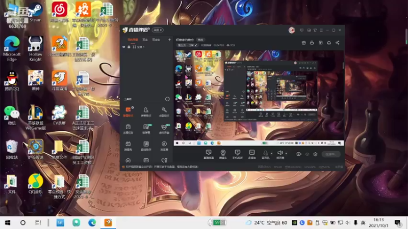Click the taskbar clock showing 16:13

point(378,223)
